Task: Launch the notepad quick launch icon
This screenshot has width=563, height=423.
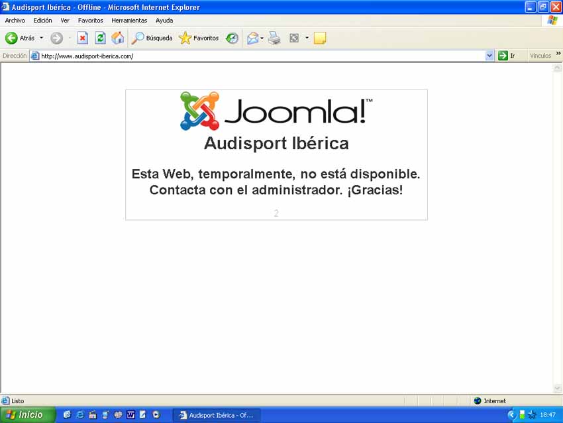Action: point(143,415)
